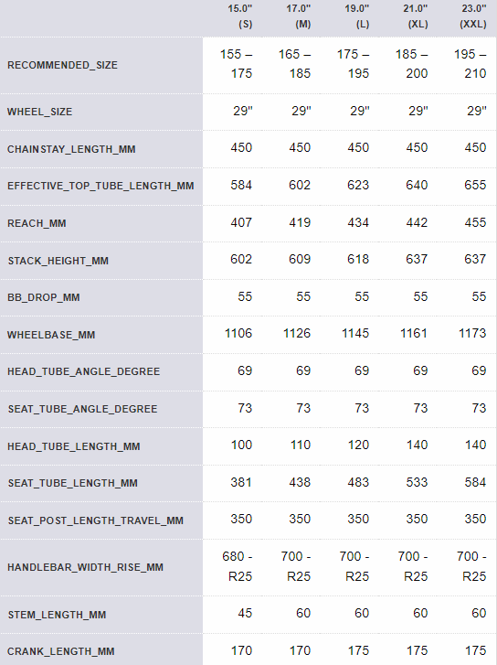Click the reach value 434
The image size is (497, 665).
(x=358, y=222)
